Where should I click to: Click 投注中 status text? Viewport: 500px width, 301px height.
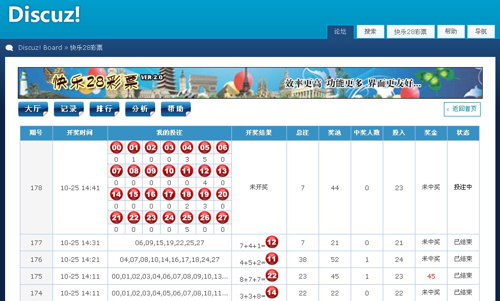463,187
